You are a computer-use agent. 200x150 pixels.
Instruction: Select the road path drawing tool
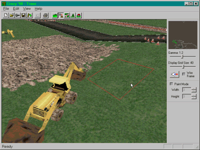point(67,15)
